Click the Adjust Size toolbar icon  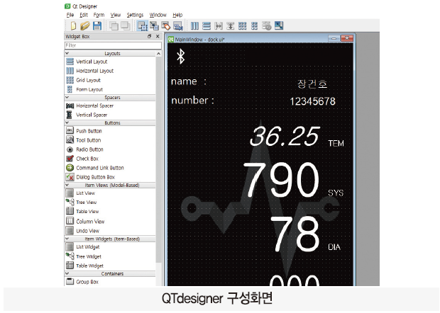coord(279,25)
